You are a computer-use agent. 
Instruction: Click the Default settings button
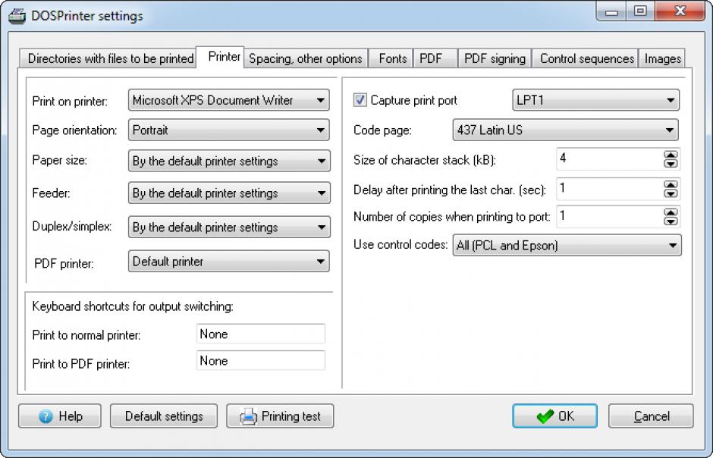pyautogui.click(x=164, y=416)
